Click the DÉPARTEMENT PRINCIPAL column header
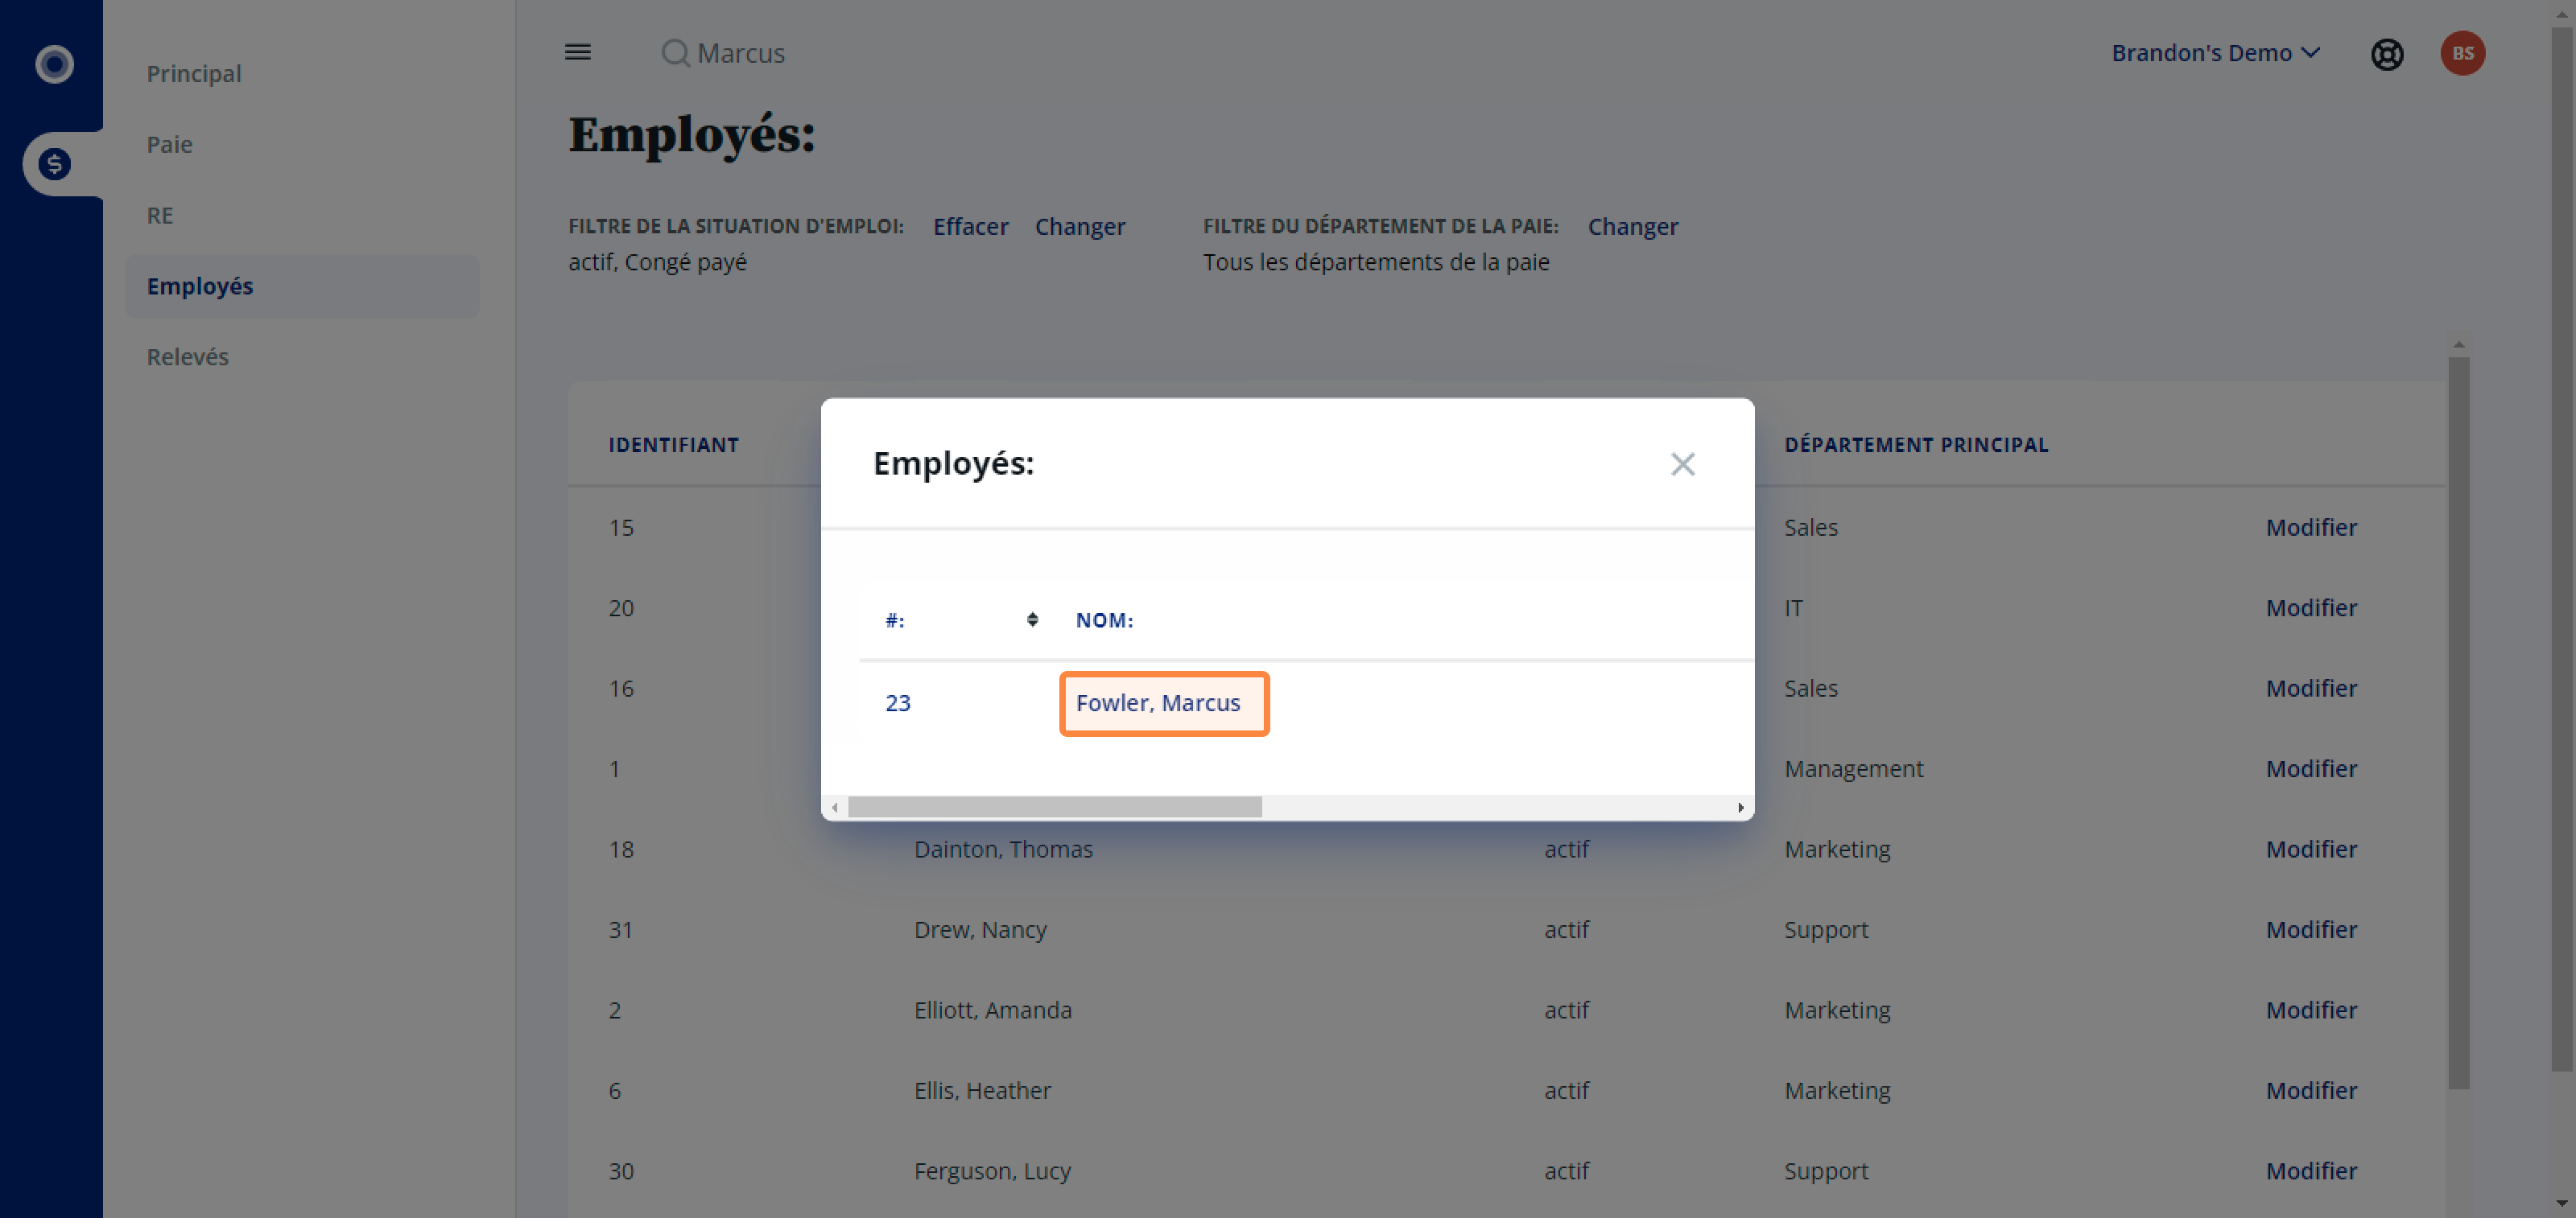The image size is (2576, 1218). point(1916,445)
